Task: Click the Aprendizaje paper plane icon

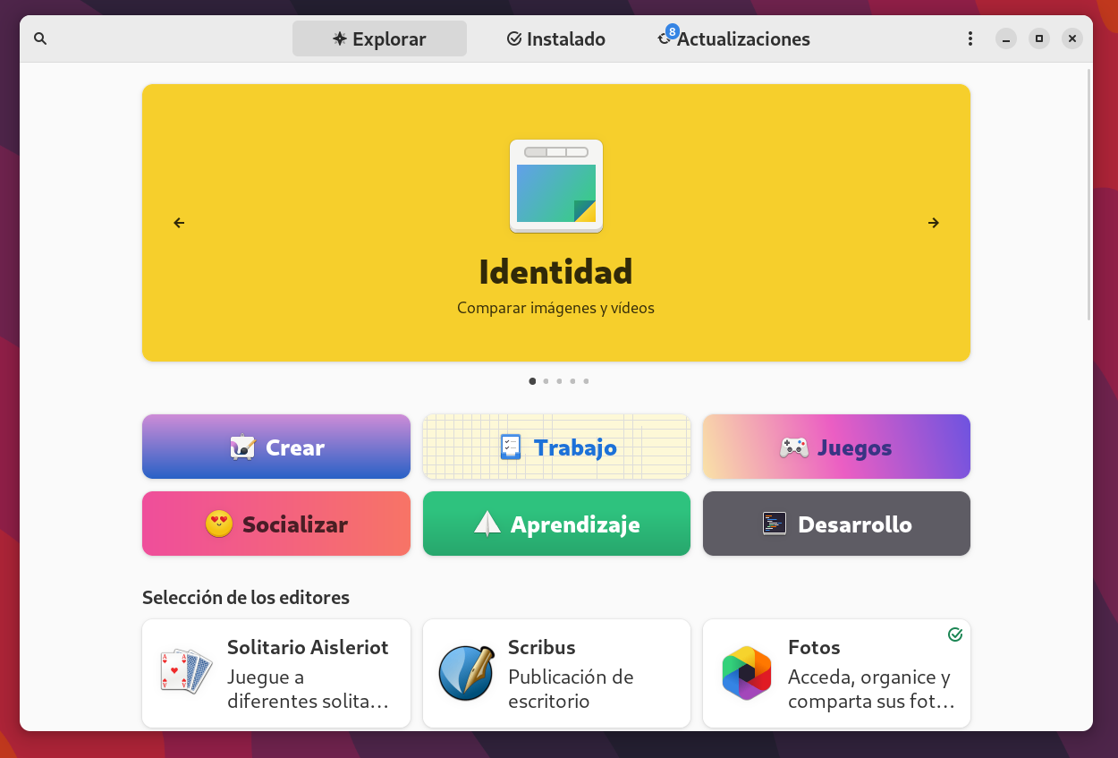Action: tap(487, 524)
